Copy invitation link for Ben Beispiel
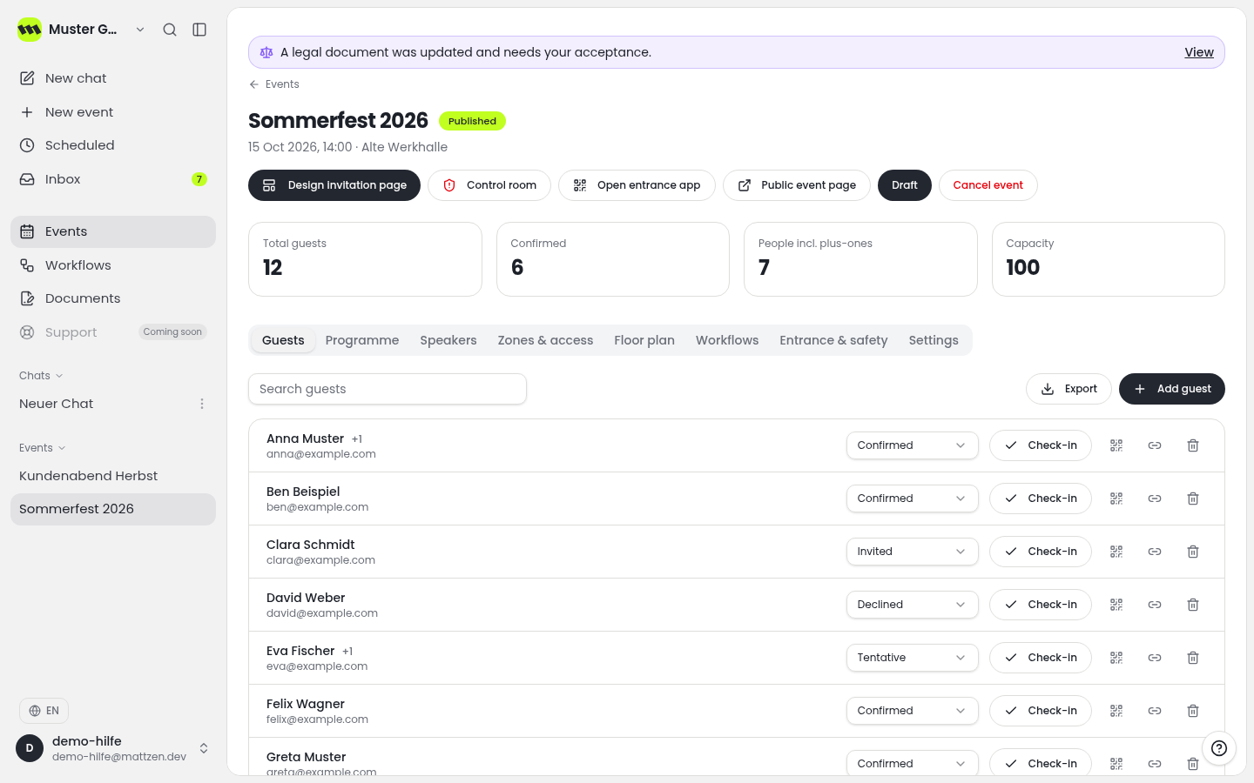The height and width of the screenshot is (783, 1254). [x=1155, y=499]
